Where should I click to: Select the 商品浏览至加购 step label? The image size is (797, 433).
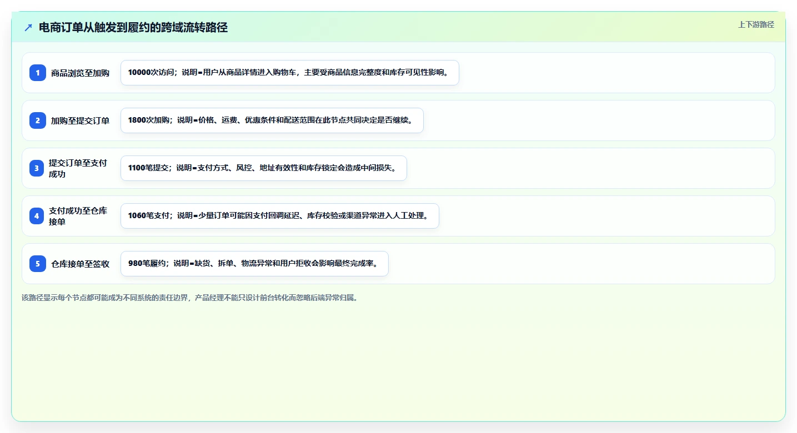tap(80, 73)
